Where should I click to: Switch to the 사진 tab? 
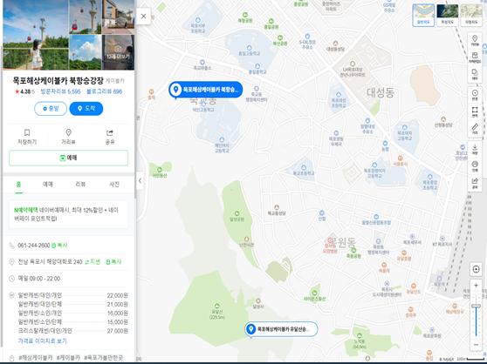point(114,185)
